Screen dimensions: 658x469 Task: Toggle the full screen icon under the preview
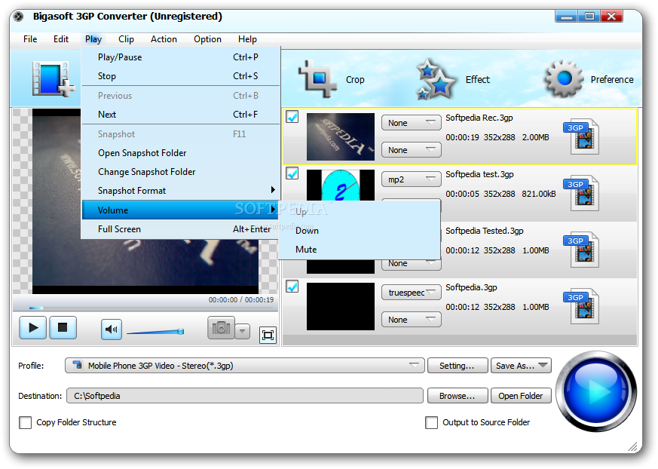point(268,335)
